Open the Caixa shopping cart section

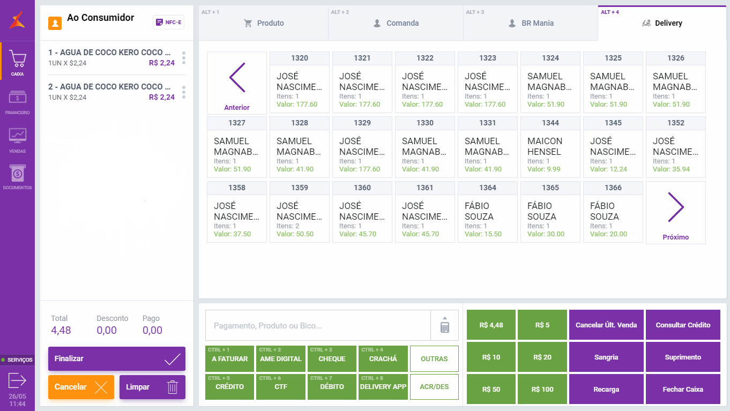[x=17, y=62]
